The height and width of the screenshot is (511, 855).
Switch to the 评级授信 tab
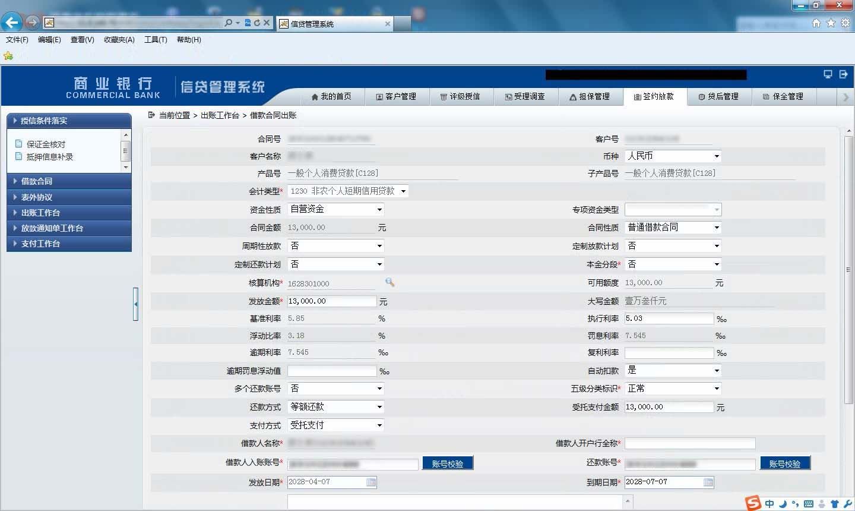pyautogui.click(x=460, y=96)
